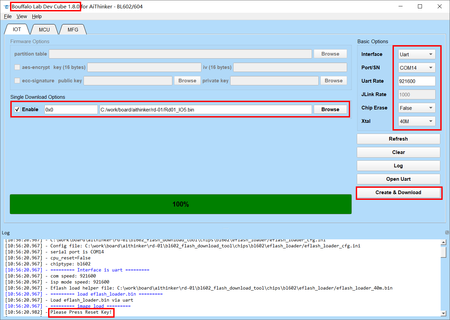
Task: Click the private key input field
Action: 274,81
